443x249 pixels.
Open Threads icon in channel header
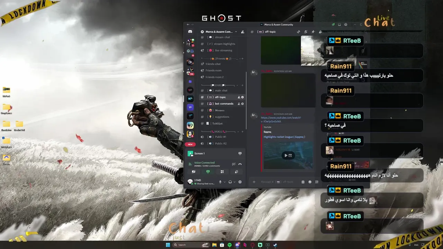[298, 32]
